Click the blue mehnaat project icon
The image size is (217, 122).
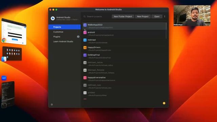tap(85, 40)
